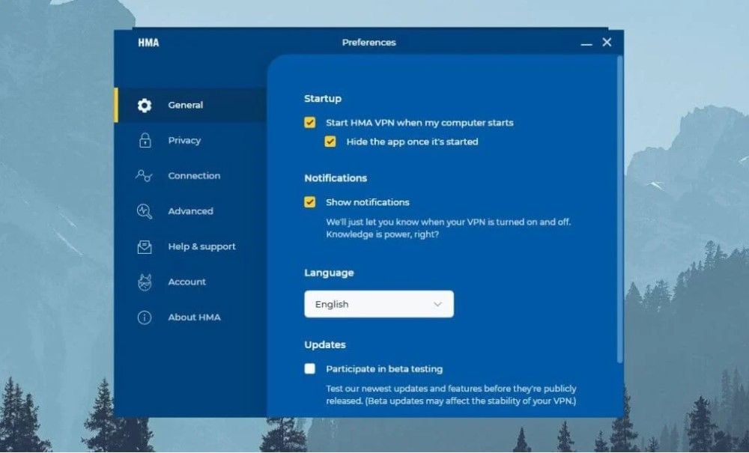Click the Advanced magnifier icon
749x453 pixels.
pos(145,211)
